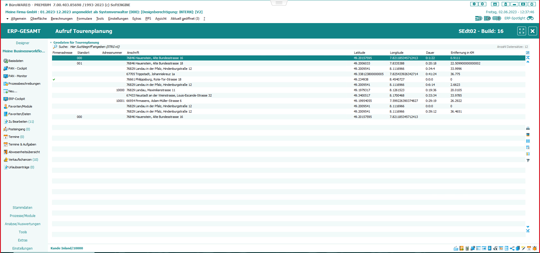Image resolution: width=540 pixels, height=253 pixels.
Task: Open PAN - Cockpit in the sidebar
Action: click(x=17, y=68)
